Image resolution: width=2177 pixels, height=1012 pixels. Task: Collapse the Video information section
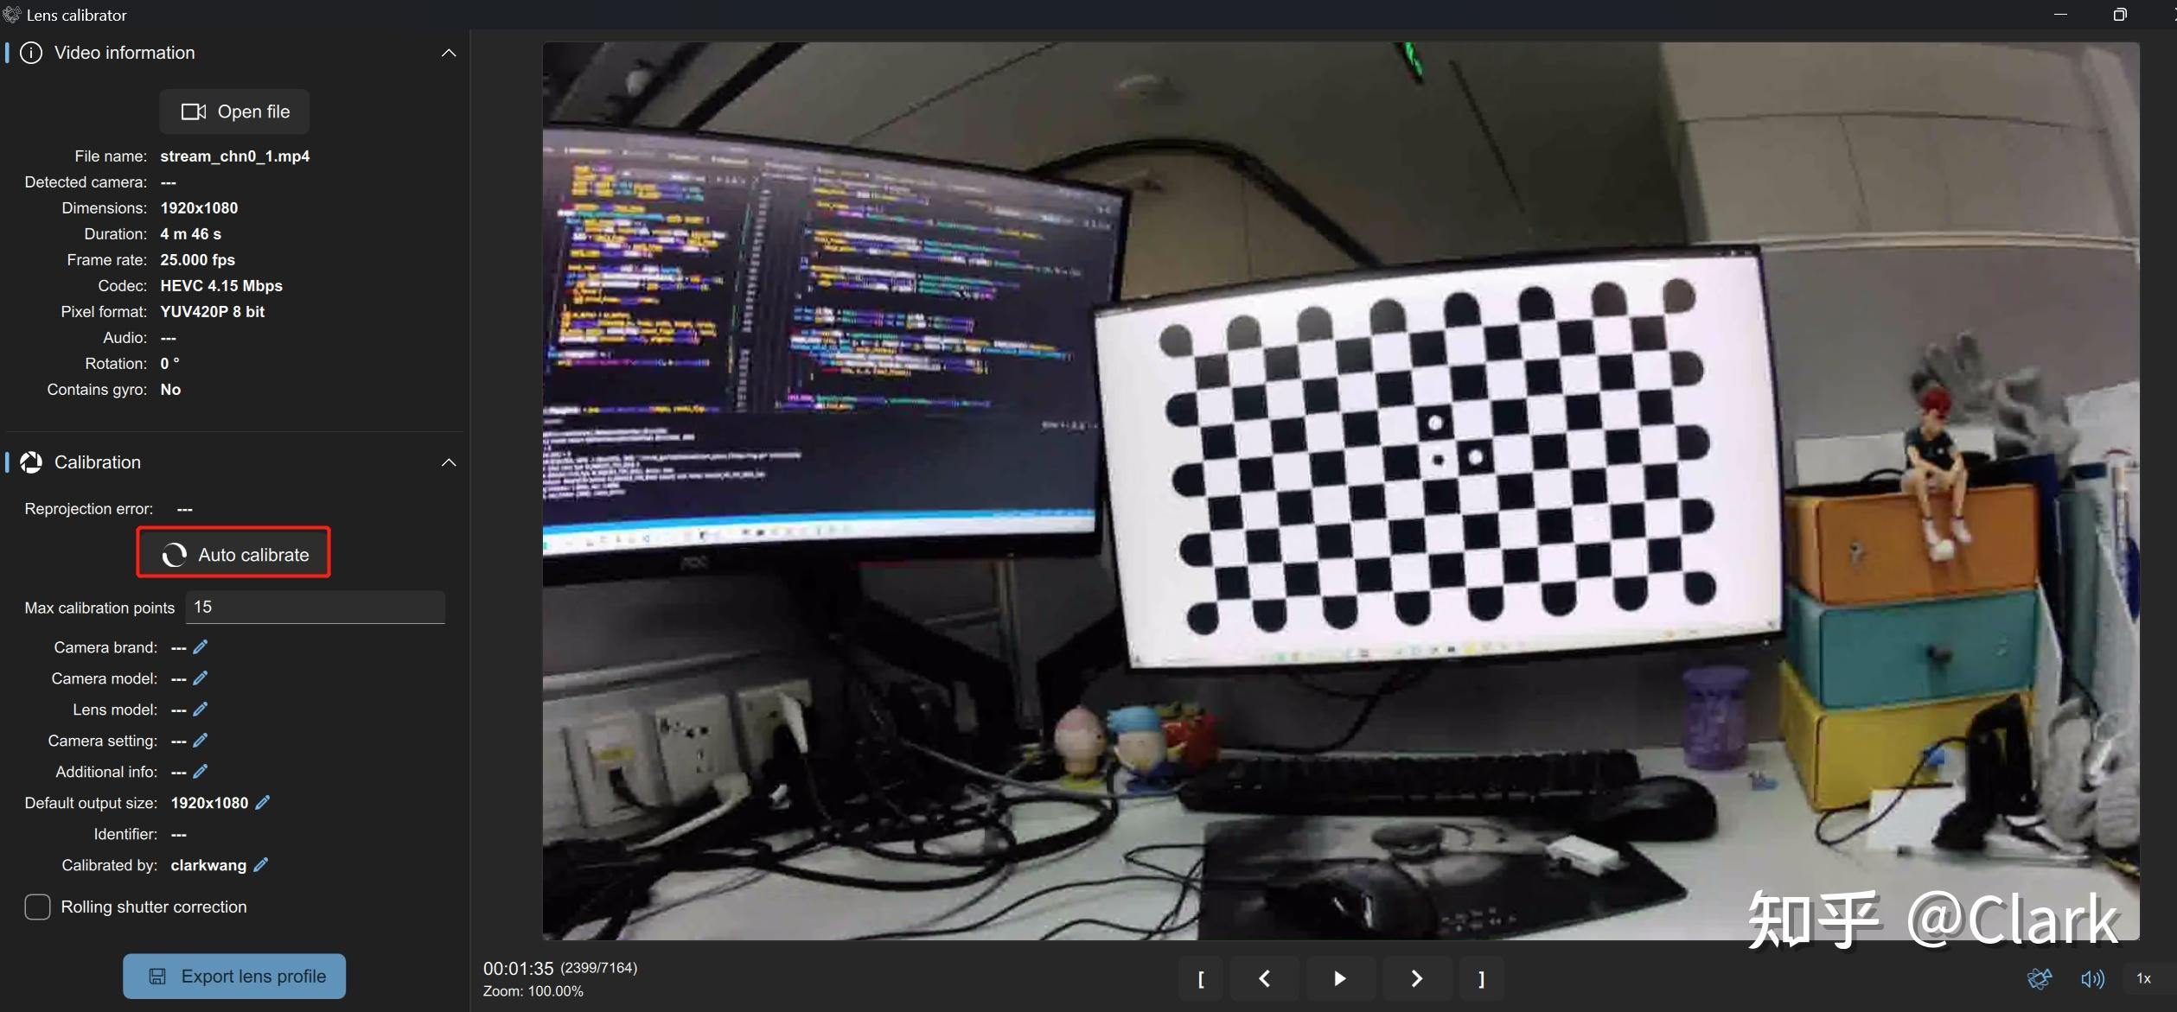coord(449,53)
